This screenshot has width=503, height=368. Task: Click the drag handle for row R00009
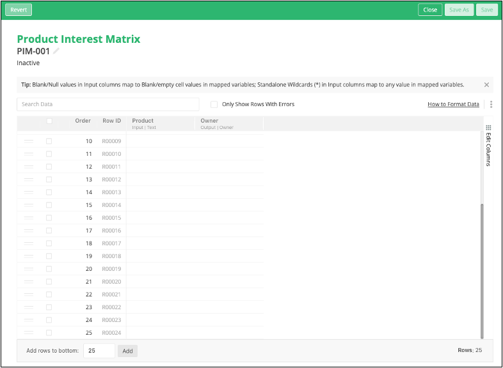pos(29,141)
